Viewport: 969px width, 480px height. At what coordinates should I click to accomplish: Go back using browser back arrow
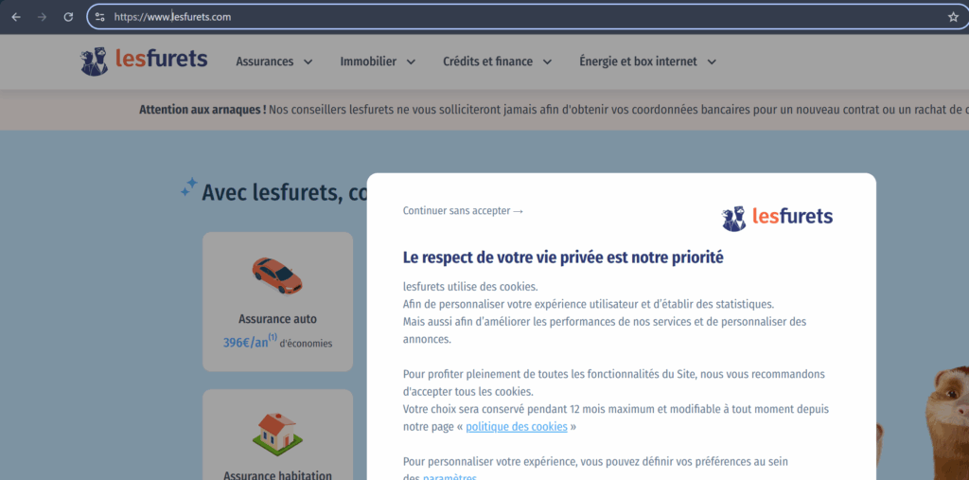tap(16, 17)
